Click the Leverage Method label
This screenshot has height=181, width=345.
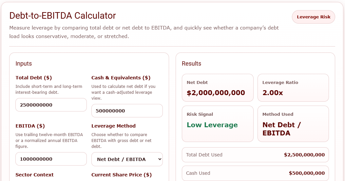[113, 126]
